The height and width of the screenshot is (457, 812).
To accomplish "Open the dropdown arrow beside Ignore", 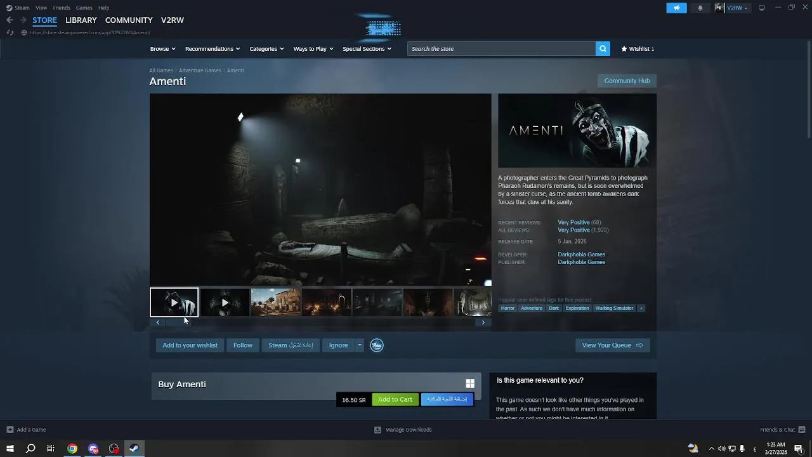I will coord(359,345).
